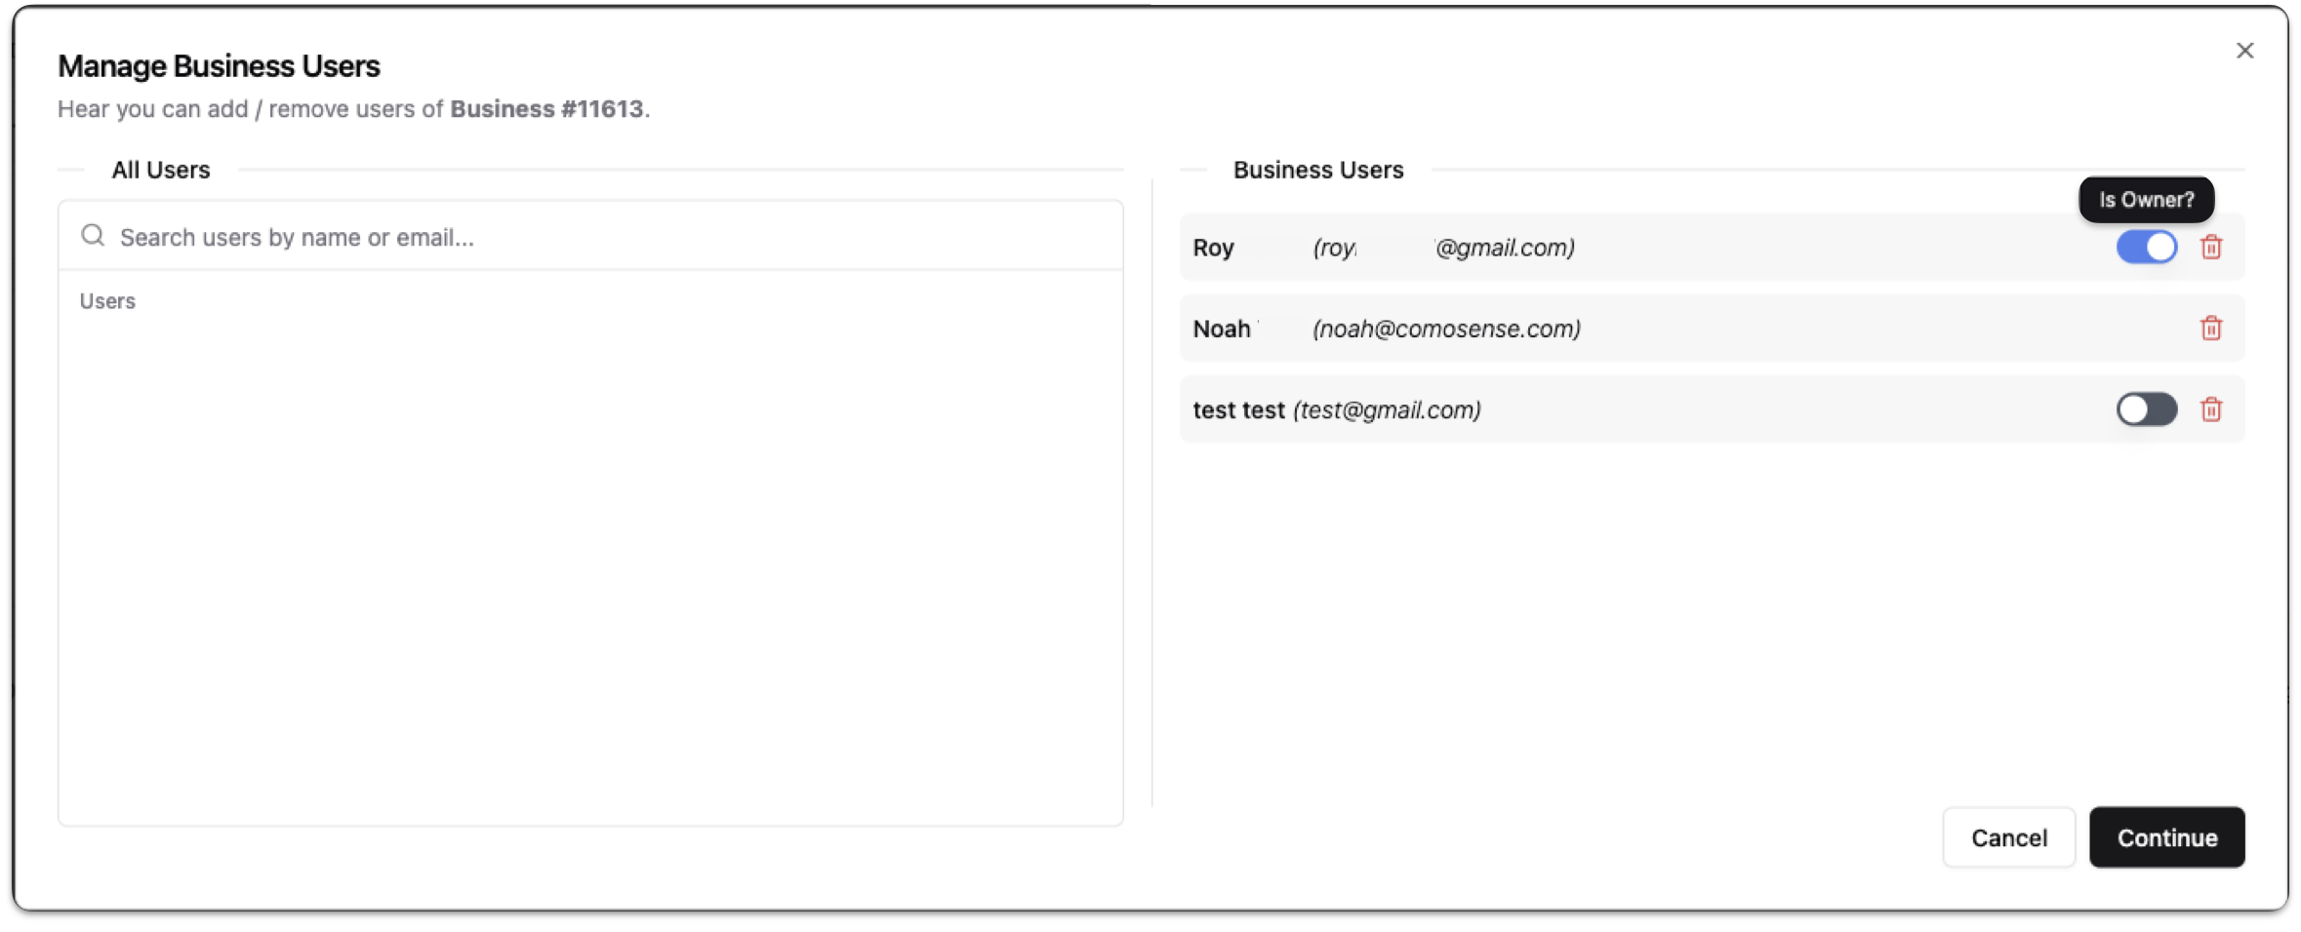Select the magnifying glass in the search bar

pyautogui.click(x=93, y=235)
